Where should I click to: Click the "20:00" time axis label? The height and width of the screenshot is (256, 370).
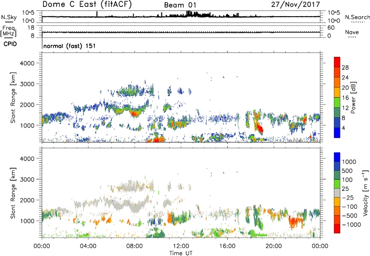[x=274, y=246]
